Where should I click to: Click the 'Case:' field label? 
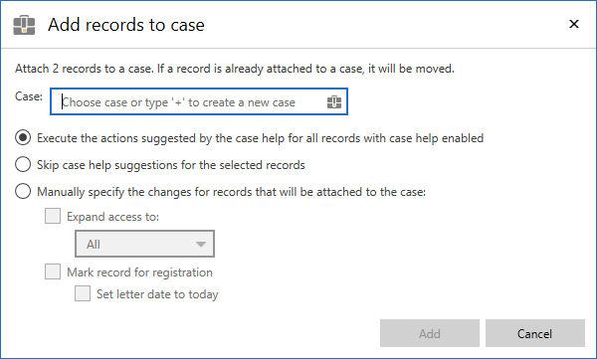tap(29, 96)
